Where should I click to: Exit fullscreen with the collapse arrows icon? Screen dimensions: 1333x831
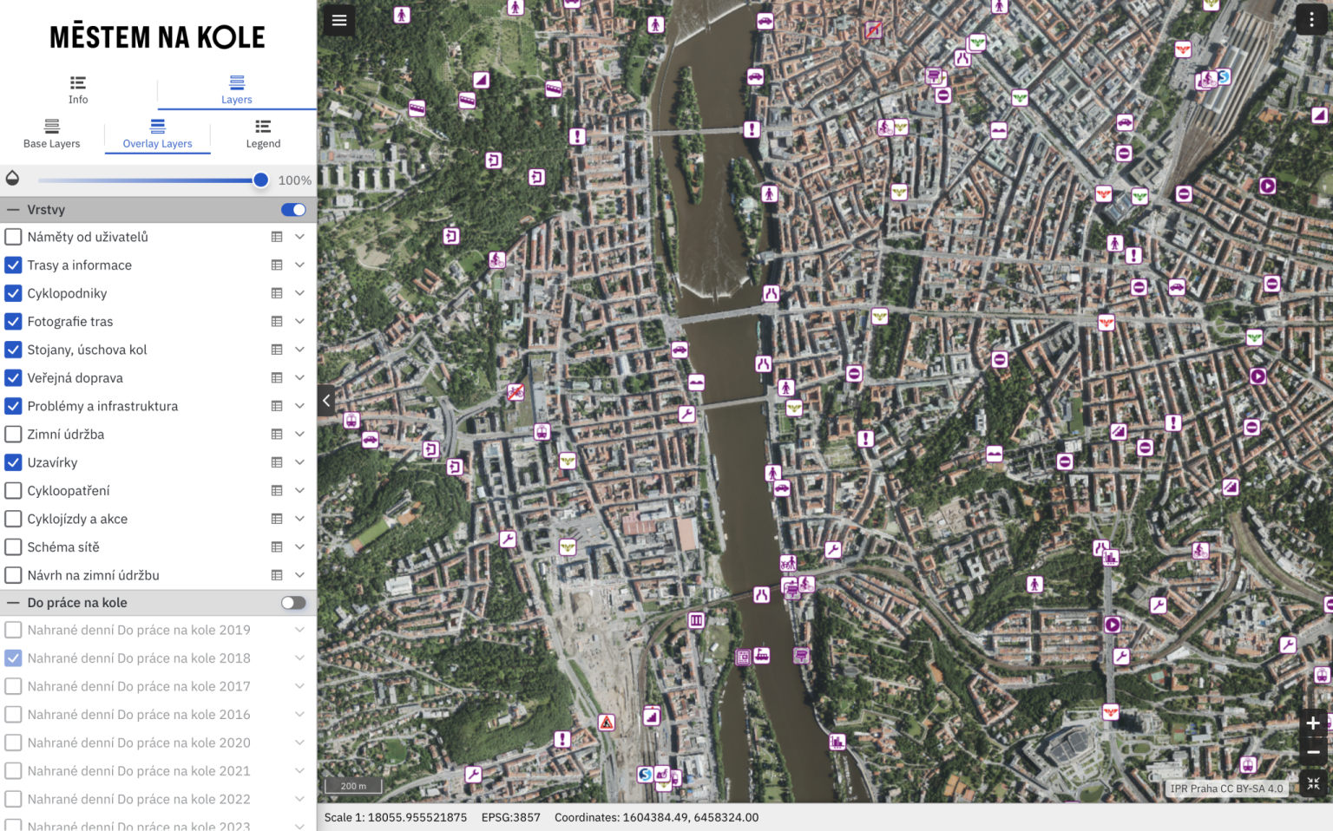1313,784
